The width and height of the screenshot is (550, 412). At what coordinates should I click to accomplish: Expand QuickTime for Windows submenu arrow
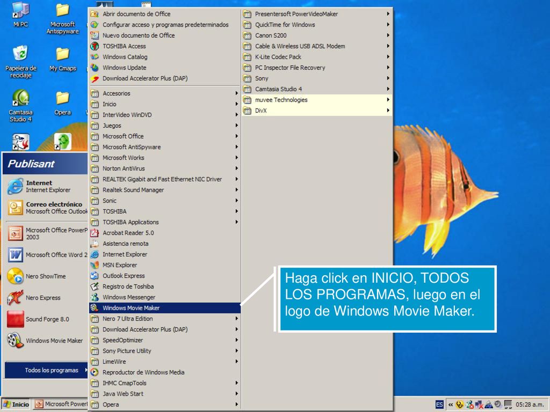coord(388,25)
